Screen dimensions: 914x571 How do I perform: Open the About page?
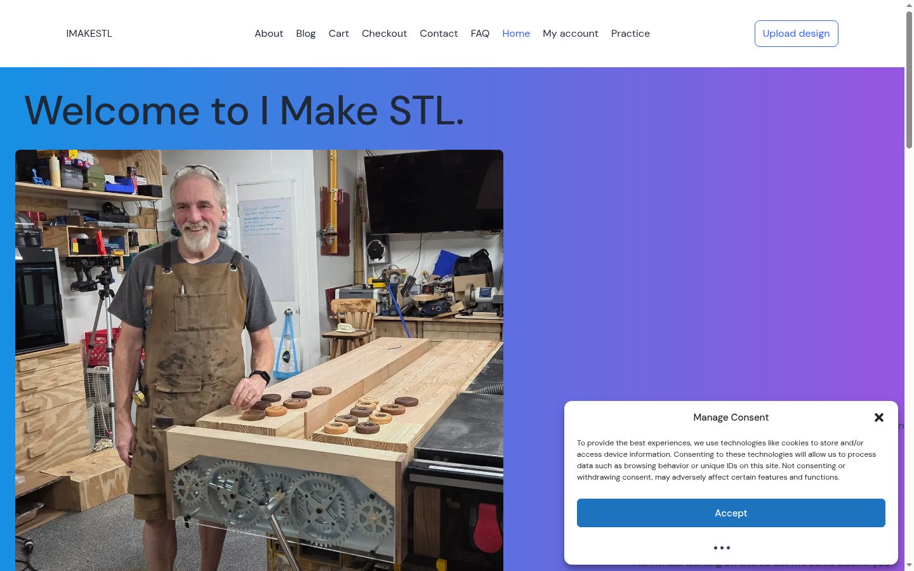click(268, 34)
